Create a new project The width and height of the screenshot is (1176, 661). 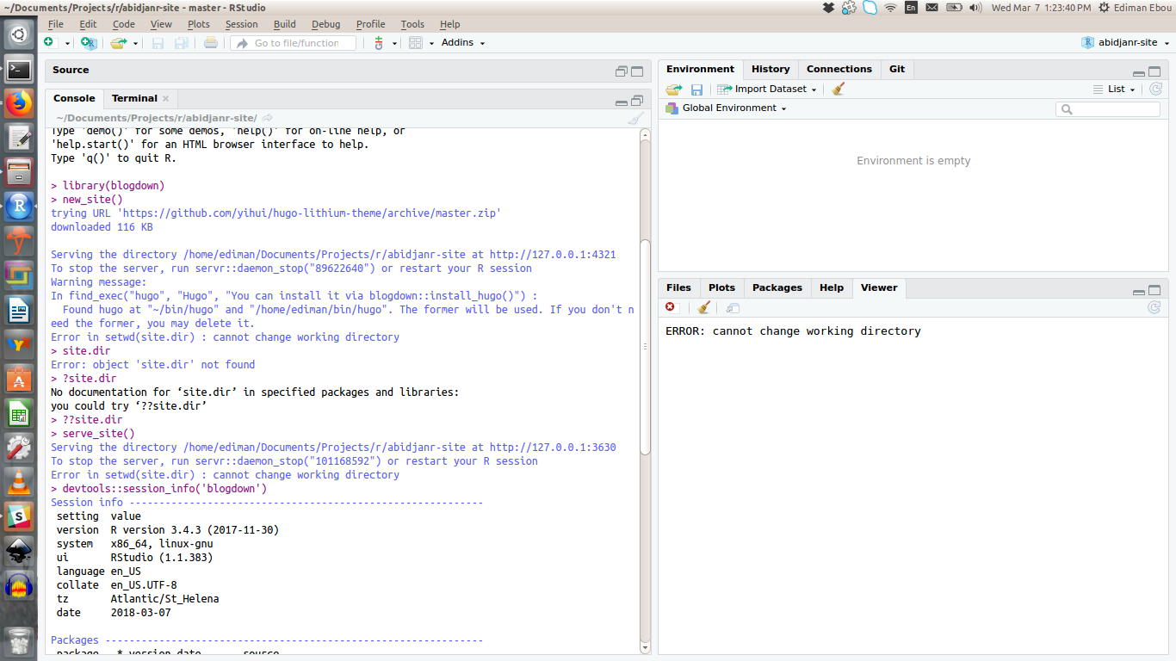89,42
